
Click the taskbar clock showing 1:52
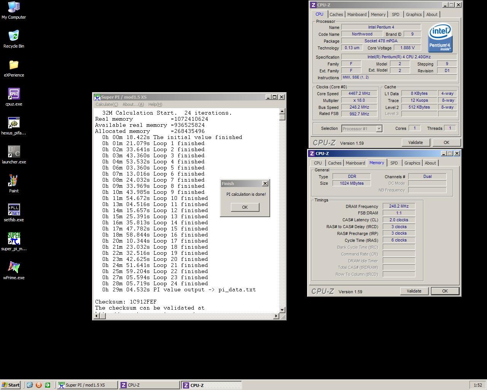click(x=478, y=385)
